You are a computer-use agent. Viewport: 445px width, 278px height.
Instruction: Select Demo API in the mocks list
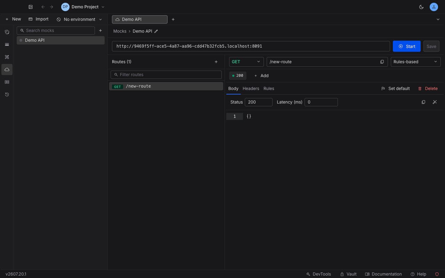click(x=60, y=40)
